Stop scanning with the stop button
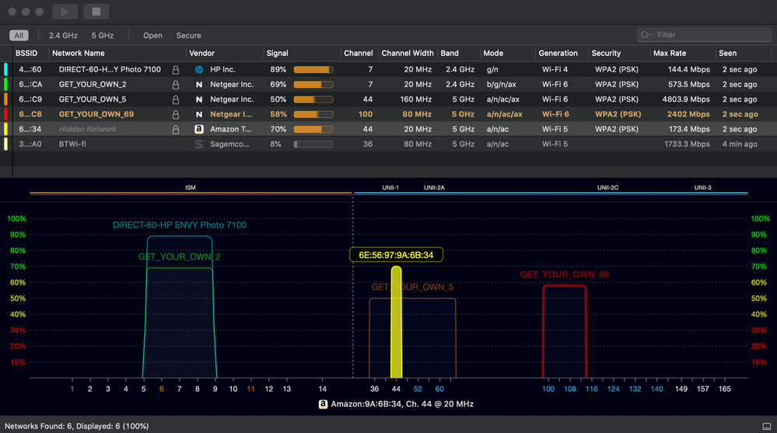777x433 pixels. (x=96, y=12)
